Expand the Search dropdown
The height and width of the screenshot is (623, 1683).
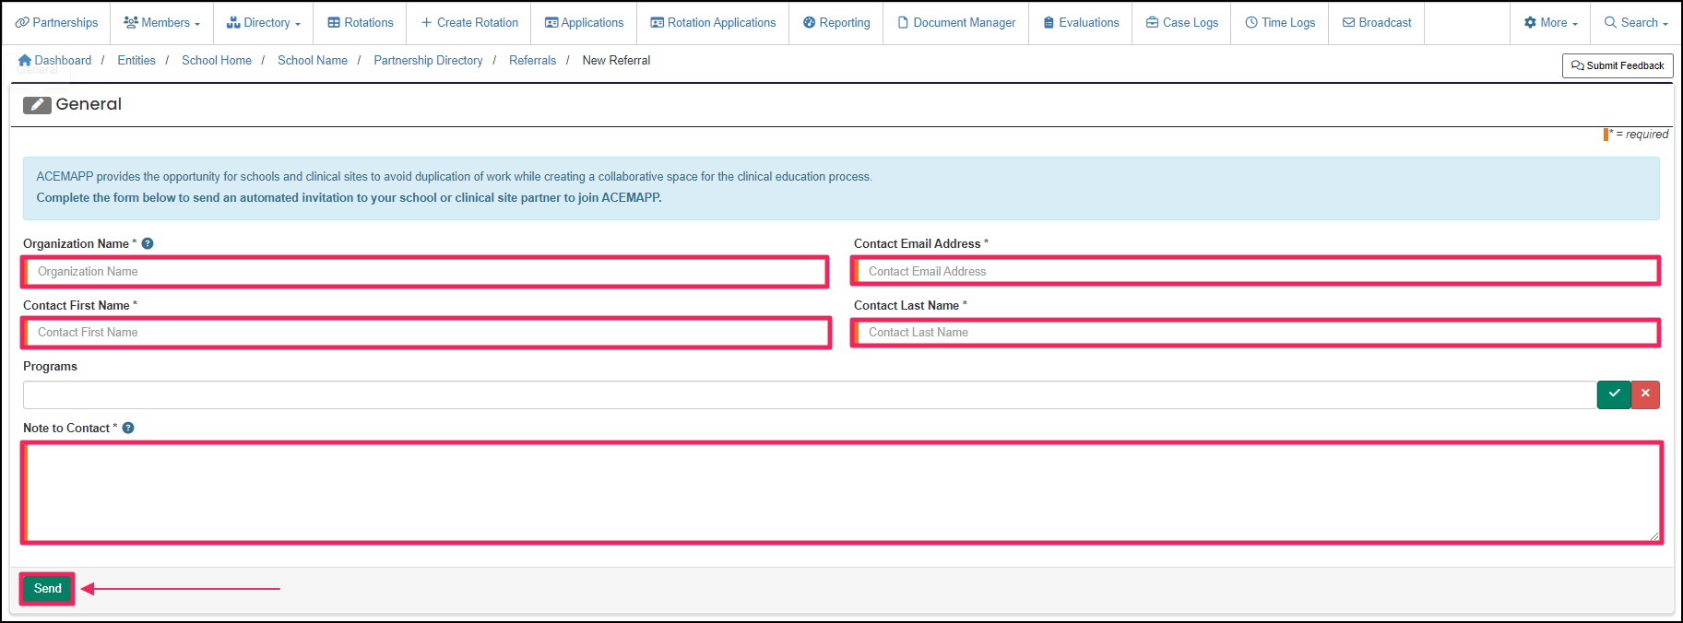1636,22
